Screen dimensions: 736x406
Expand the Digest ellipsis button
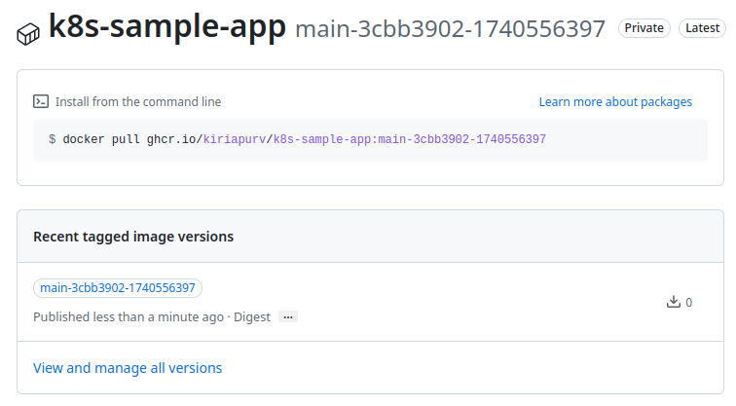tap(287, 317)
